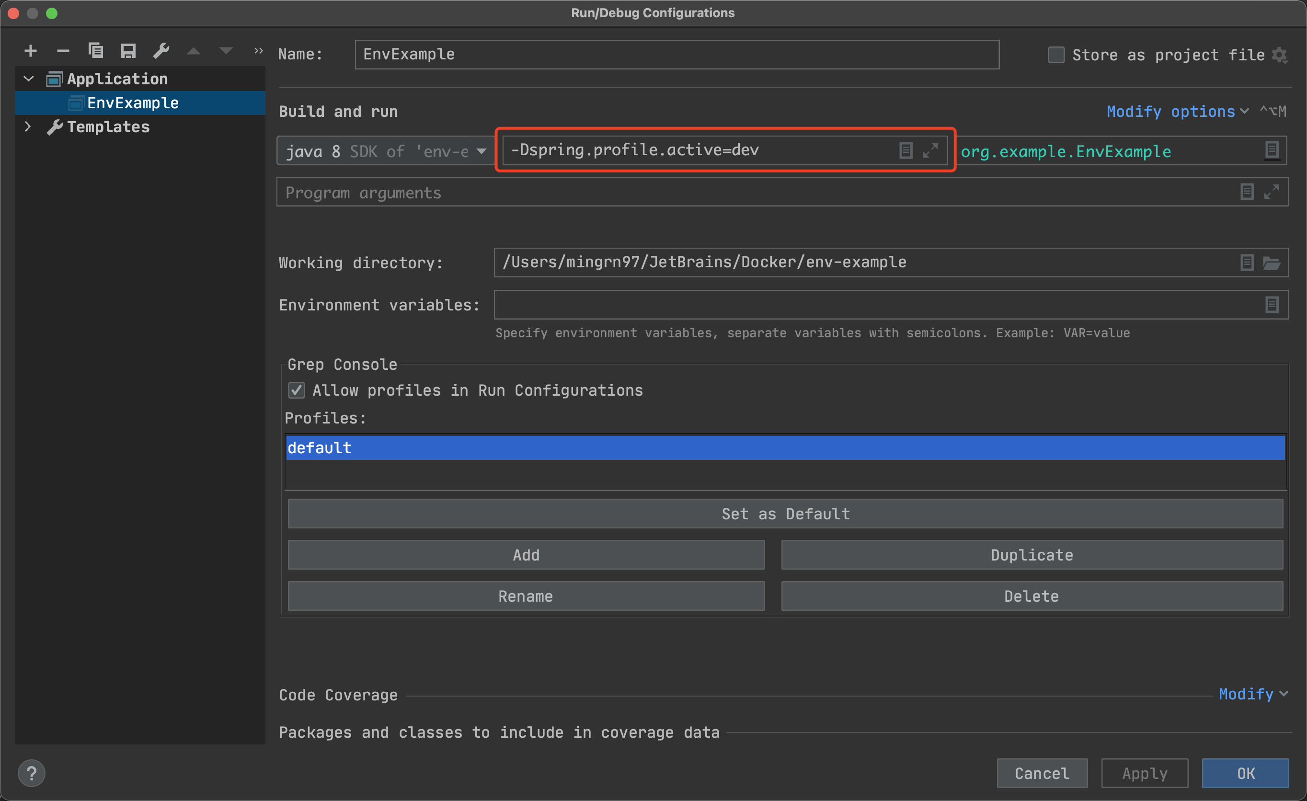Expand the VM options field editor
The height and width of the screenshot is (801, 1307).
click(x=930, y=150)
